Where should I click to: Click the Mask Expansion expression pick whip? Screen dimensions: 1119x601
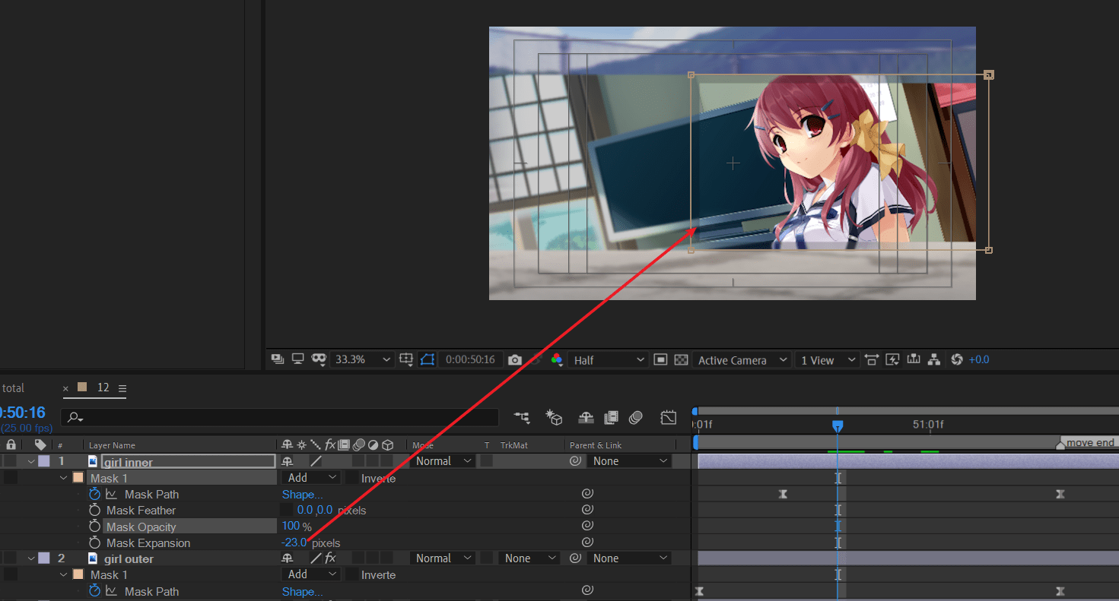(587, 542)
